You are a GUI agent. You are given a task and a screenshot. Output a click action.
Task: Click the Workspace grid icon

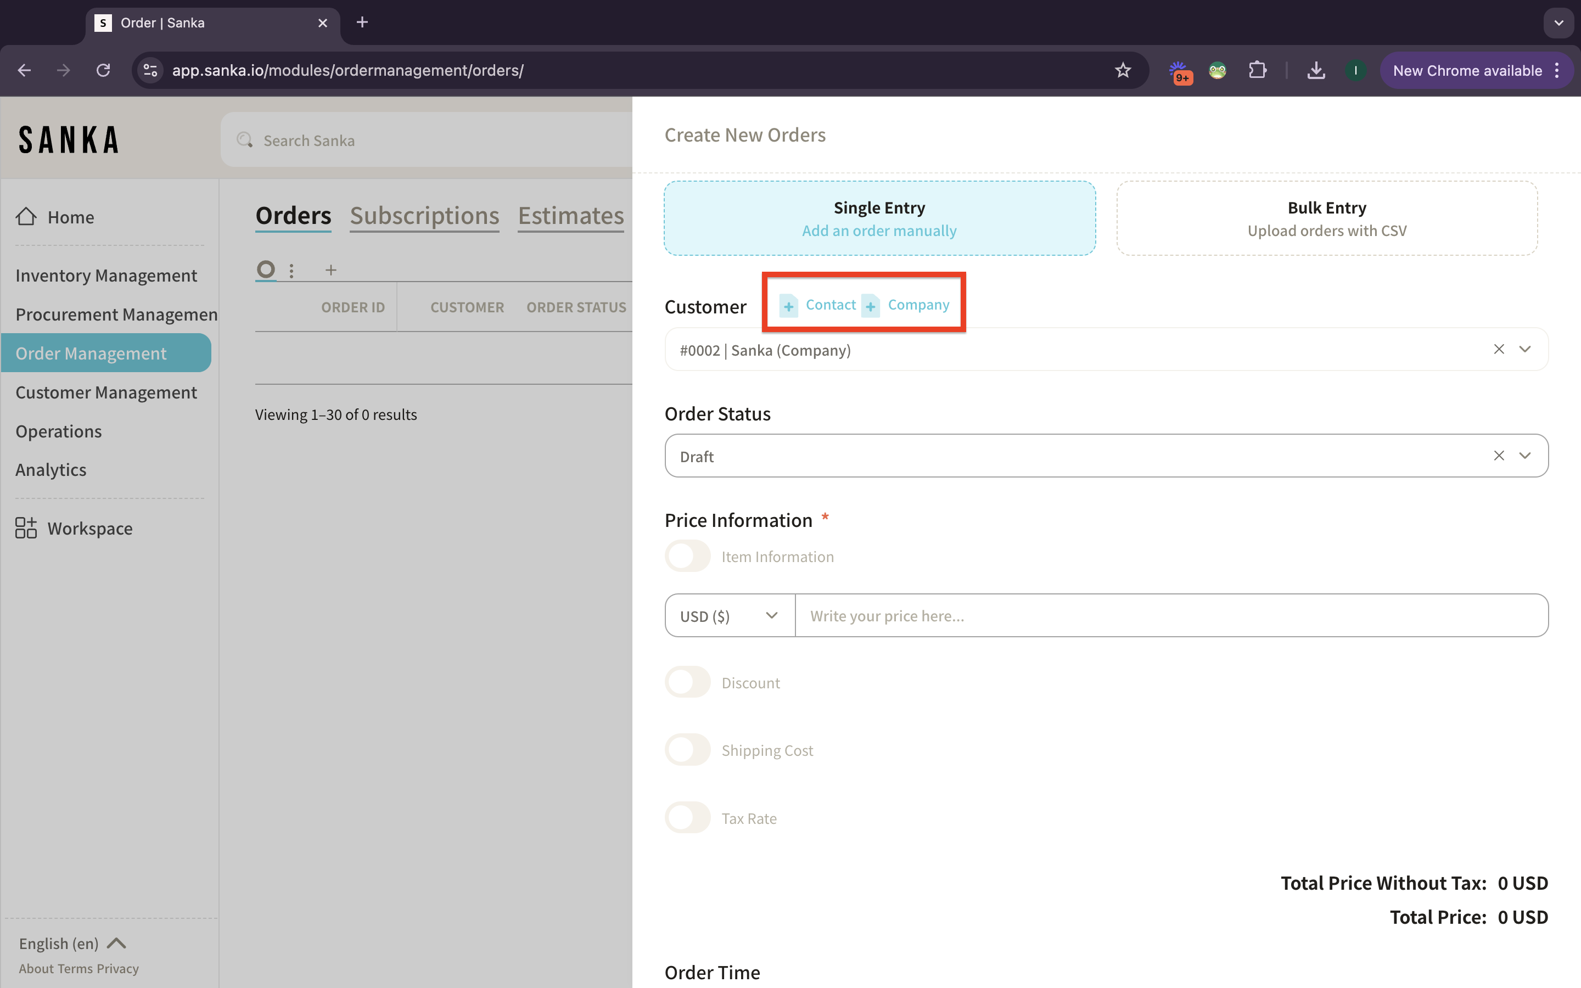(x=26, y=528)
